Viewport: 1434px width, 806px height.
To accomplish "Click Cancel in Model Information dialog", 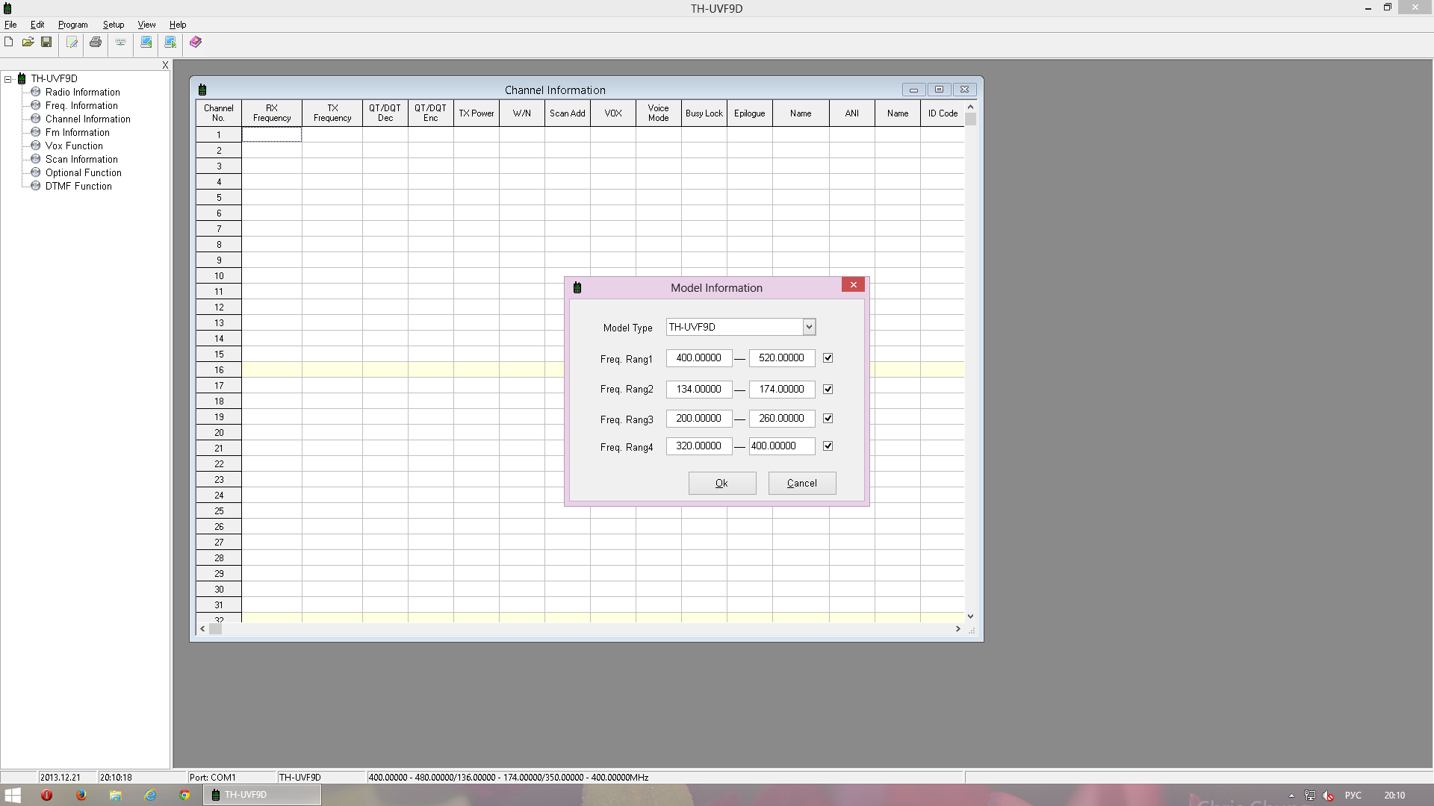I will 802,483.
